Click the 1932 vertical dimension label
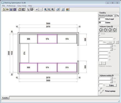Screen dimensions: 121x103 coord(12,53)
